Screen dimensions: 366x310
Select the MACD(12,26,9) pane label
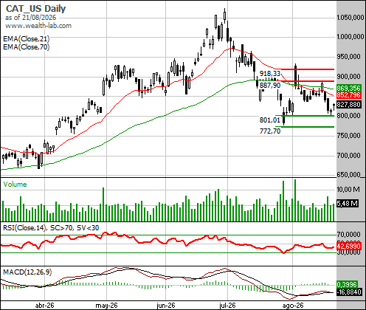[27, 272]
